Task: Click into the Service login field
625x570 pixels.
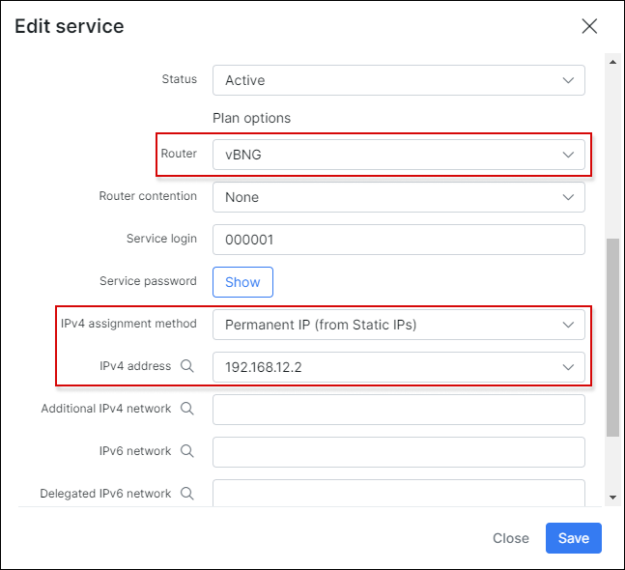Action: point(399,240)
